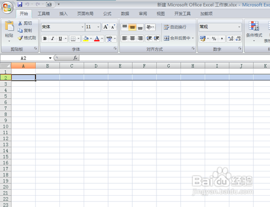Open the 视图 tab
This screenshot has height=207, width=270.
pyautogui.click(x=161, y=13)
